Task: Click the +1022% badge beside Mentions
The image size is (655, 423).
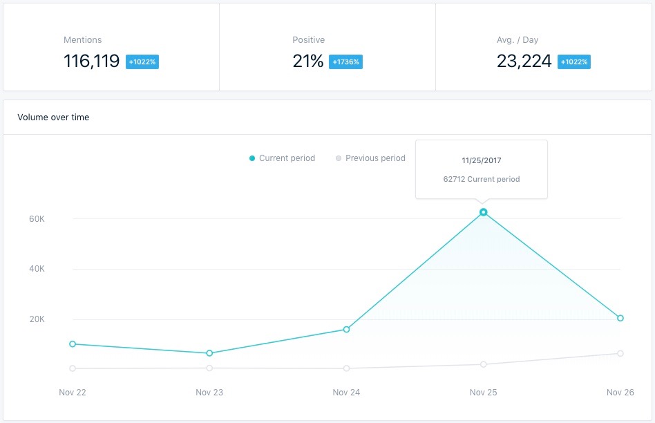Action: point(142,62)
